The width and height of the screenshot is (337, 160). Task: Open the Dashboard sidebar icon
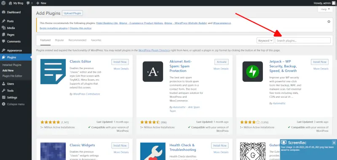point(3,12)
